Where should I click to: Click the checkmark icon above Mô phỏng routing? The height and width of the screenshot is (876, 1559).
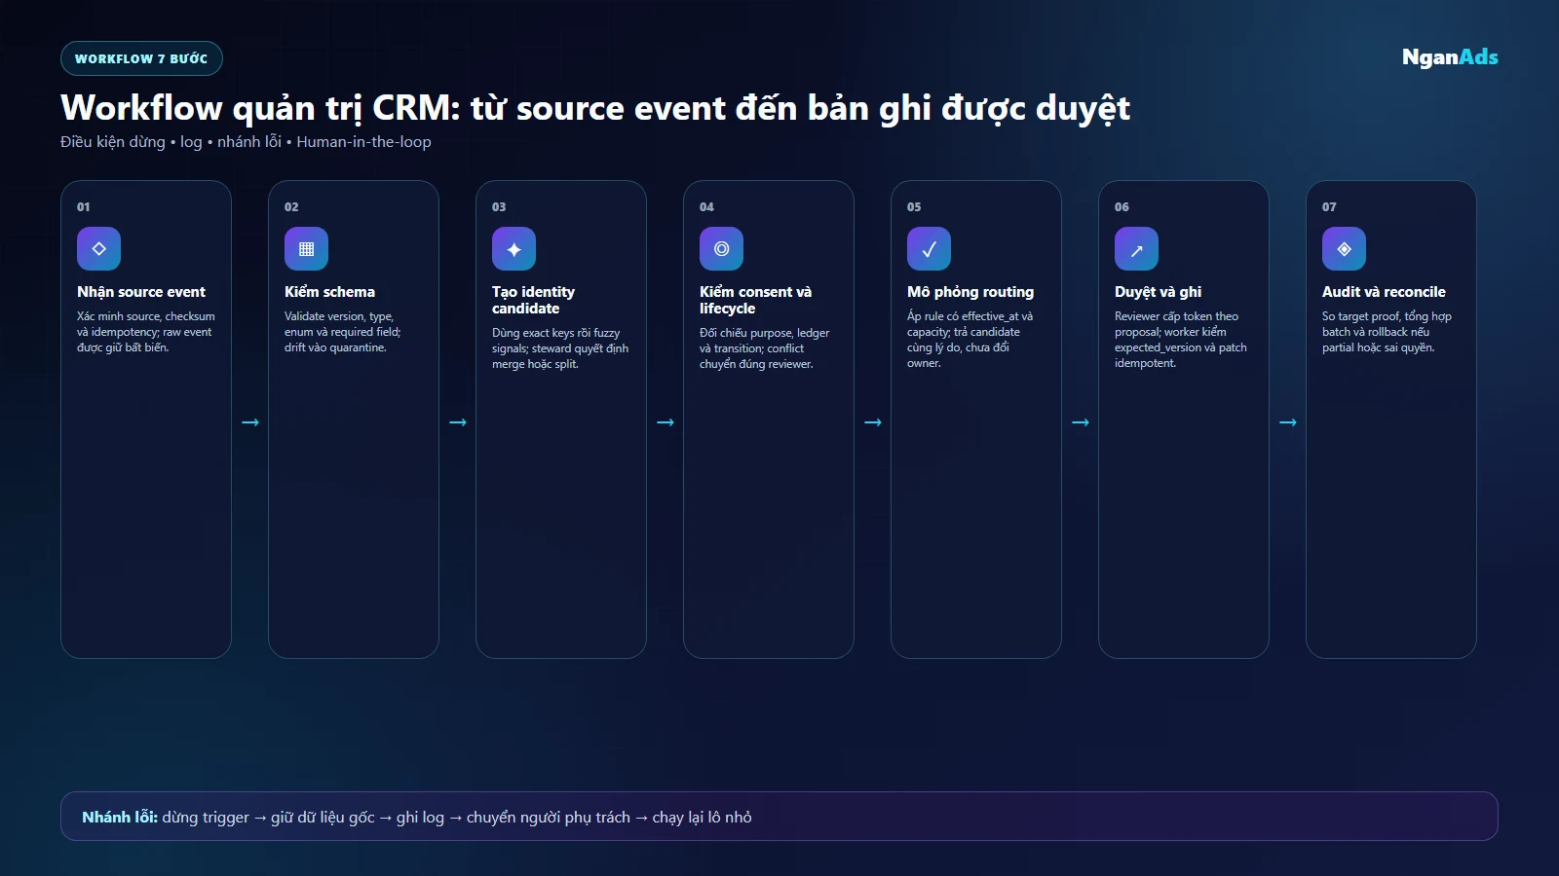point(929,249)
